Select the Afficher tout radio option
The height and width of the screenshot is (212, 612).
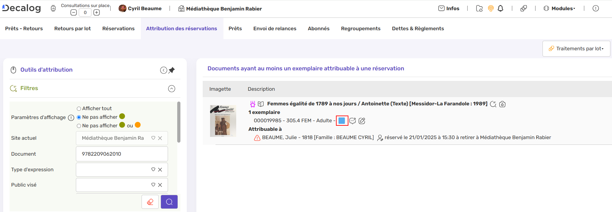79,109
